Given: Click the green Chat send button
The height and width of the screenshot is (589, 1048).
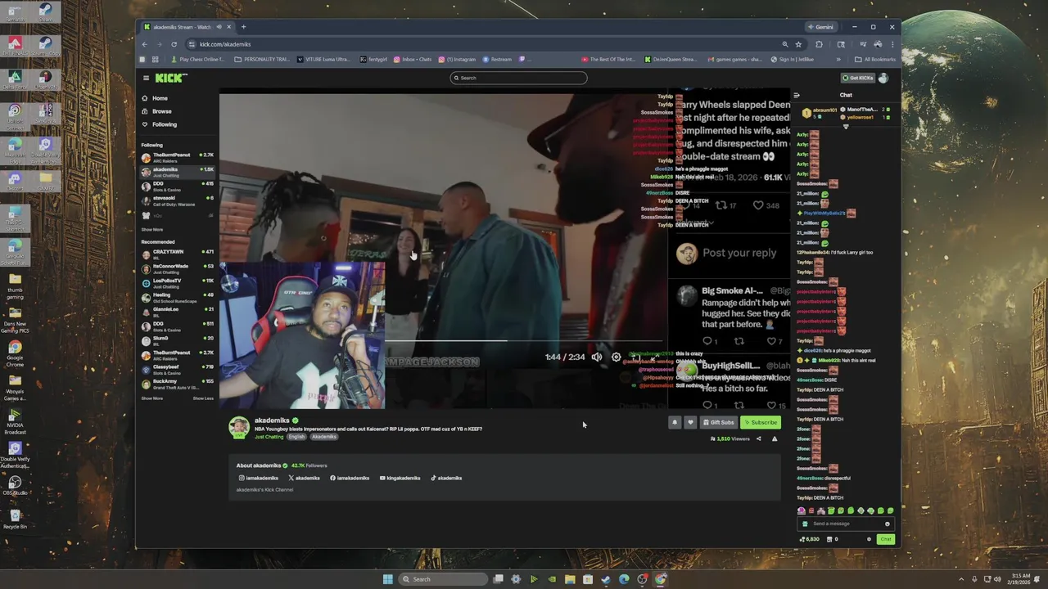Looking at the screenshot, I should (x=885, y=539).
